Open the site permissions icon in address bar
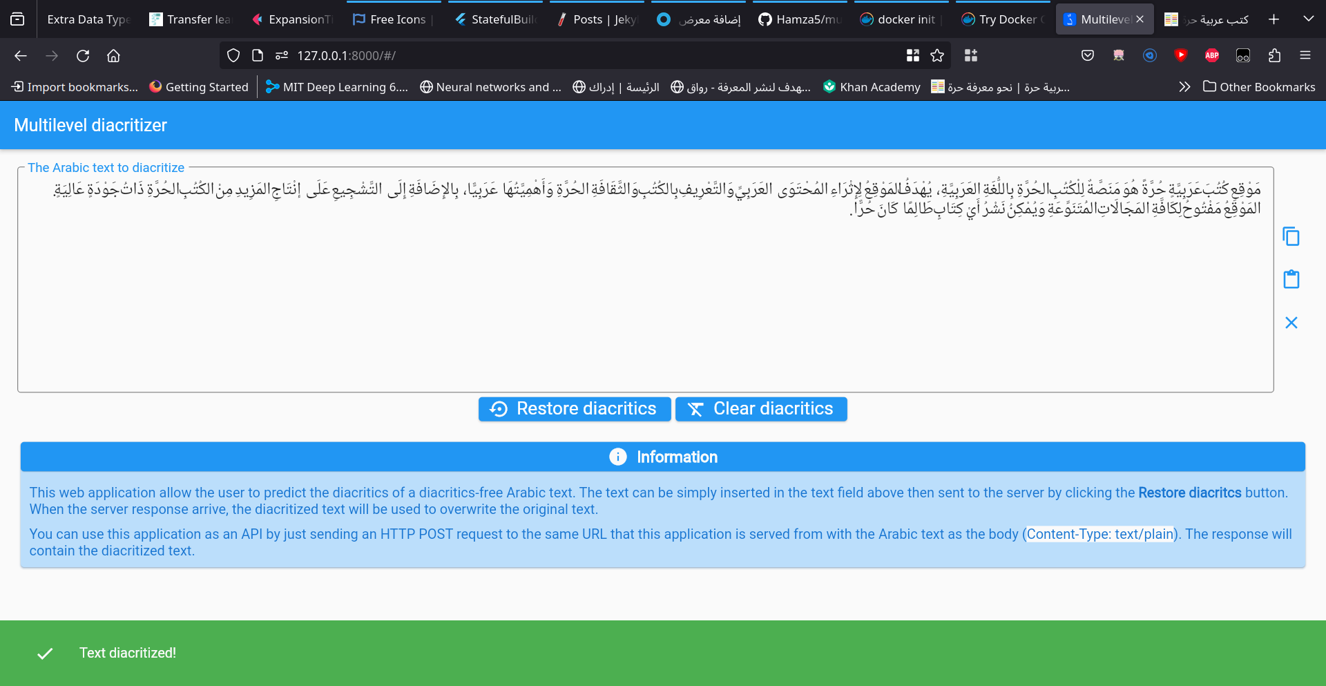This screenshot has width=1326, height=686. pyautogui.click(x=281, y=56)
